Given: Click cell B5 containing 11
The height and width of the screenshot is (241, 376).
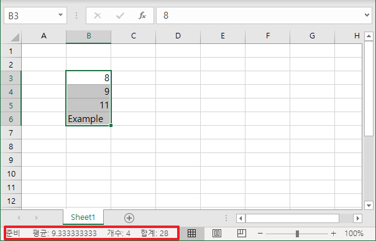Looking at the screenshot, I should (88, 105).
